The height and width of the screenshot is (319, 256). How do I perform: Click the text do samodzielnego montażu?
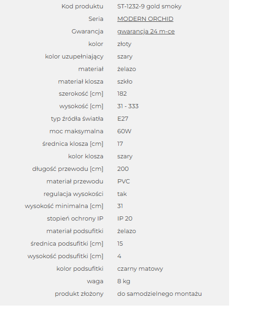tap(160, 294)
